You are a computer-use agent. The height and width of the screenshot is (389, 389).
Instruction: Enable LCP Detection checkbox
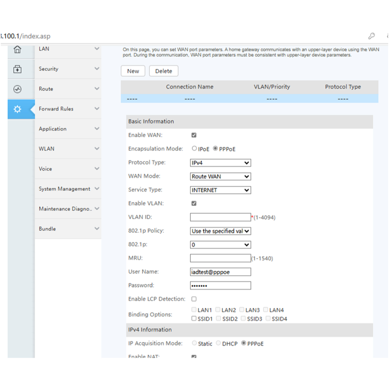[194, 299]
